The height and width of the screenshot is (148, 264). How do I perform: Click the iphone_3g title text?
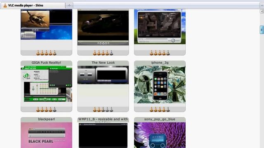tap(160, 62)
